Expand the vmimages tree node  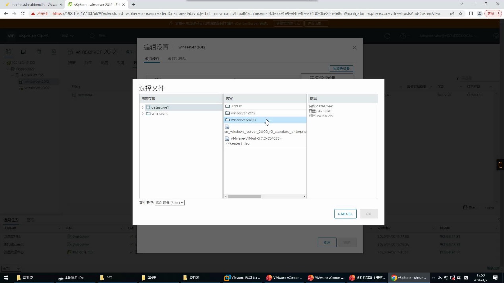click(x=143, y=114)
